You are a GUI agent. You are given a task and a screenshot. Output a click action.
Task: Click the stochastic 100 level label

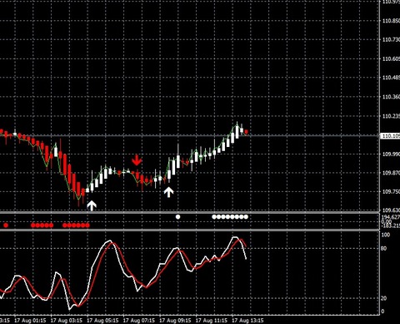[x=386, y=235]
